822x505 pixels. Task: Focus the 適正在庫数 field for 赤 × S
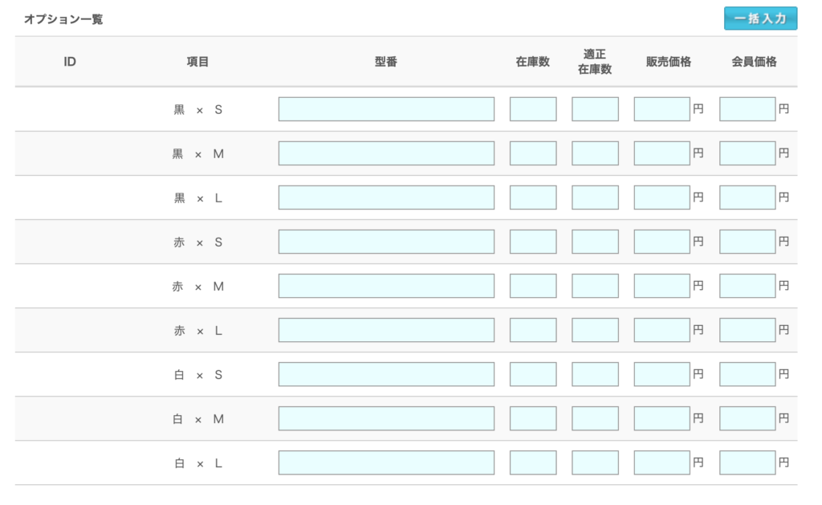(x=595, y=242)
